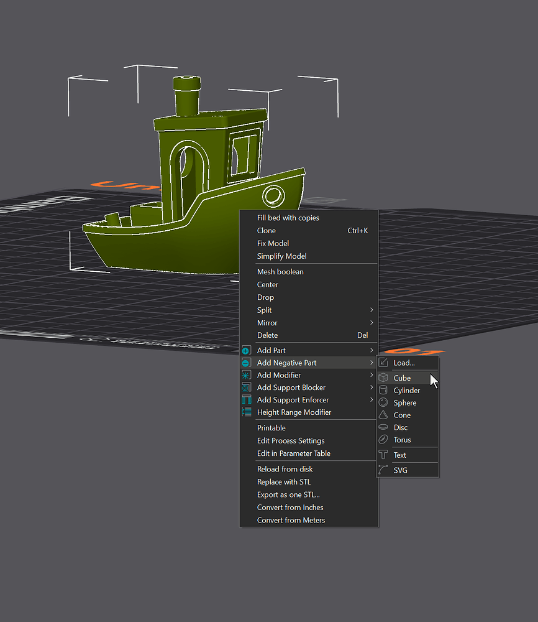Choose Height Range Modifier
The image size is (538, 622).
coord(309,412)
